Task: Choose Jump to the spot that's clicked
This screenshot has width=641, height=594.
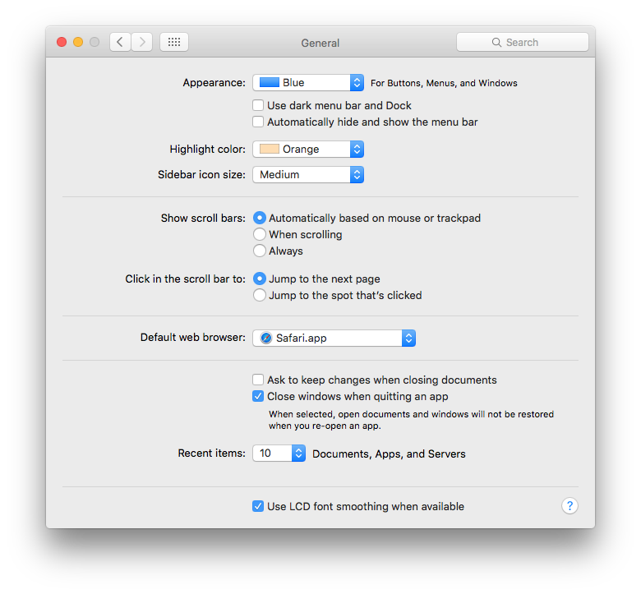Action: click(x=260, y=295)
